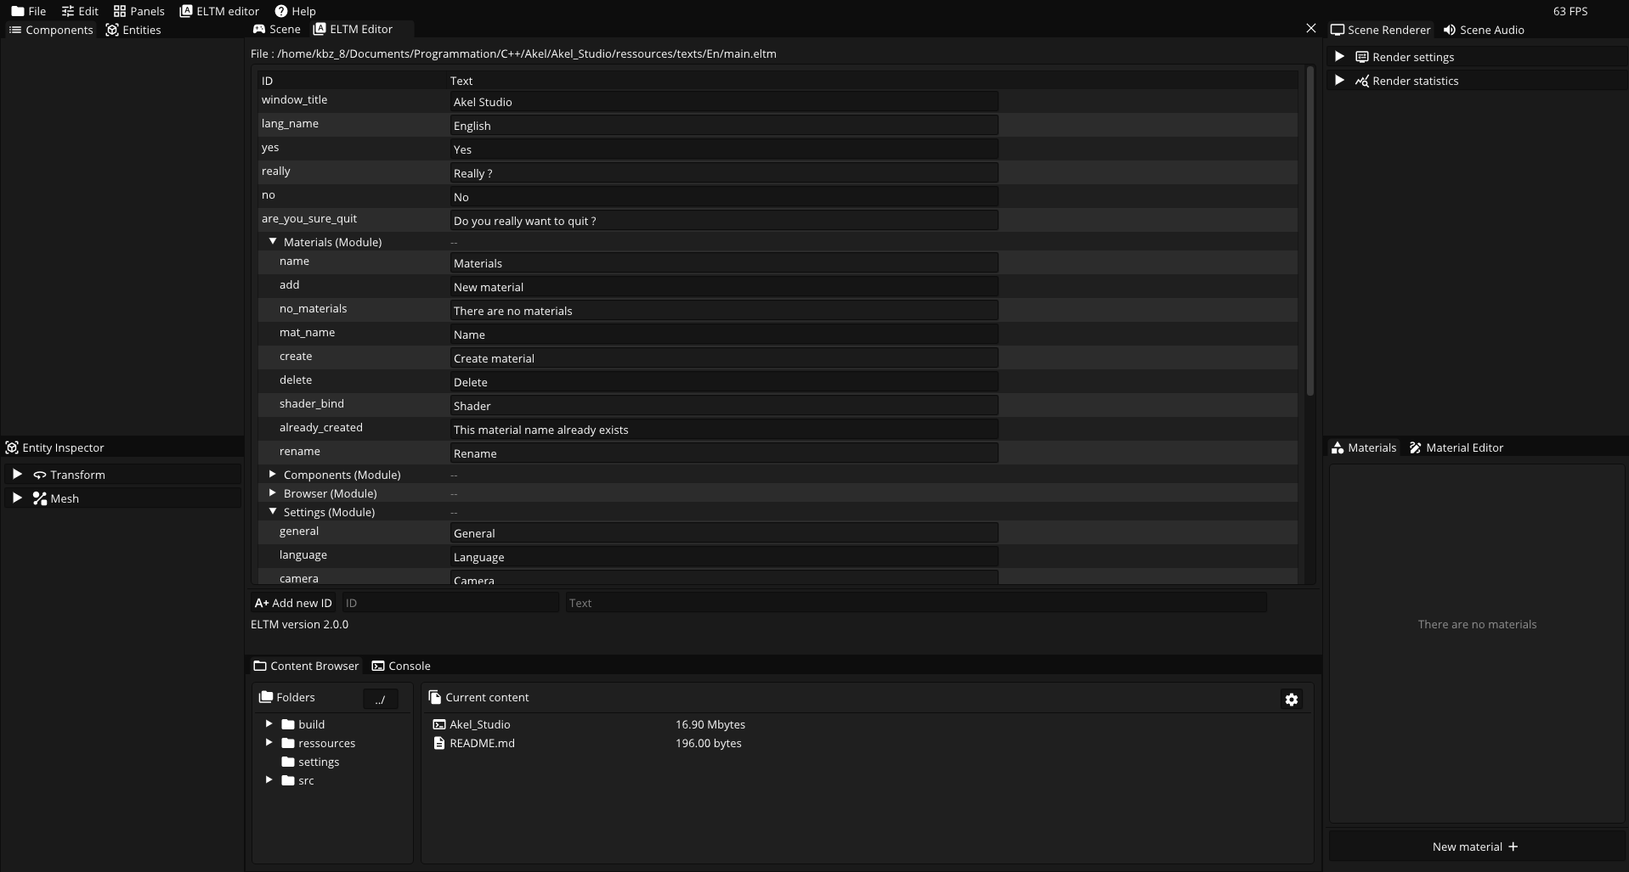Collapse the Materials (Module) section
The image size is (1629, 872).
click(273, 242)
